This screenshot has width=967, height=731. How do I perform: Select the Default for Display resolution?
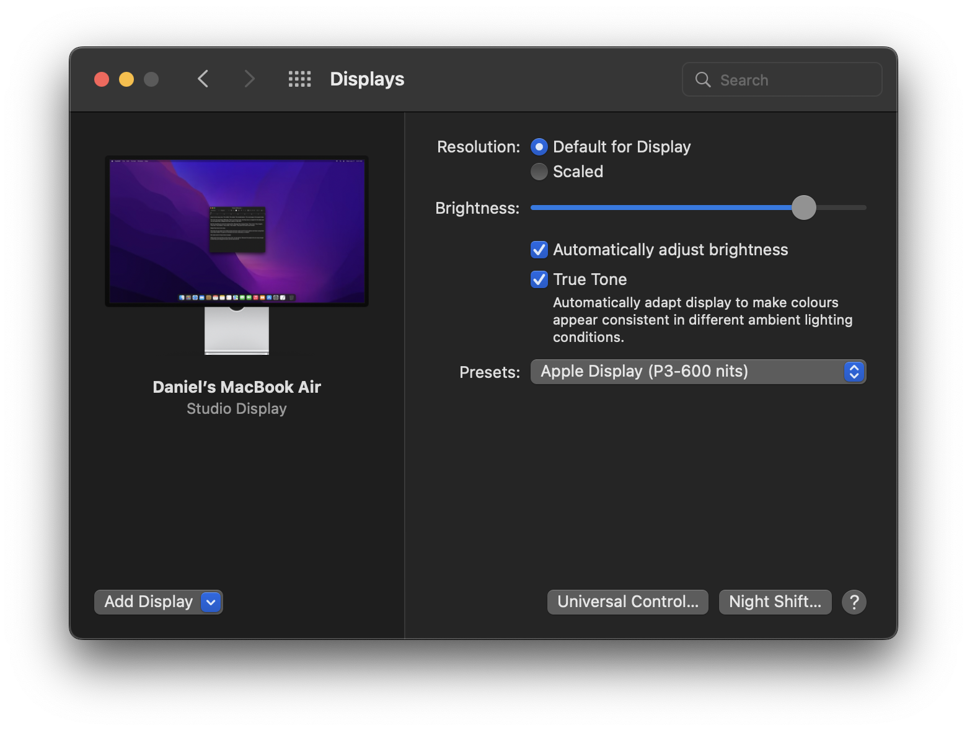click(x=539, y=147)
